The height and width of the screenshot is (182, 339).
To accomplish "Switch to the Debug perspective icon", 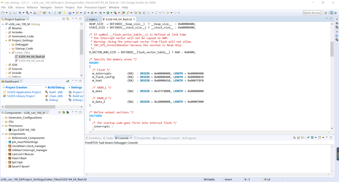I will point(336,13).
